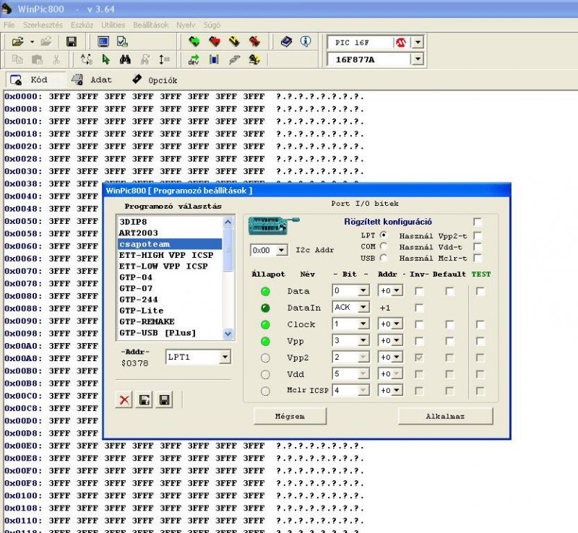The width and height of the screenshot is (578, 533).
Task: Select the LPT radio button
Action: tap(384, 235)
